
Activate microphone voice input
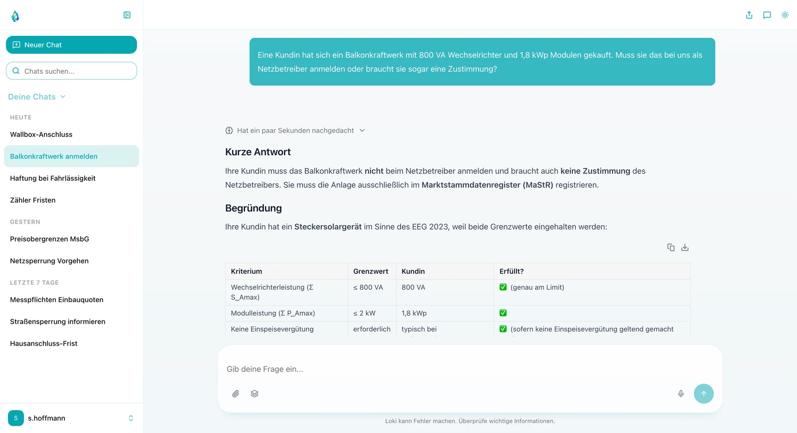coord(681,394)
